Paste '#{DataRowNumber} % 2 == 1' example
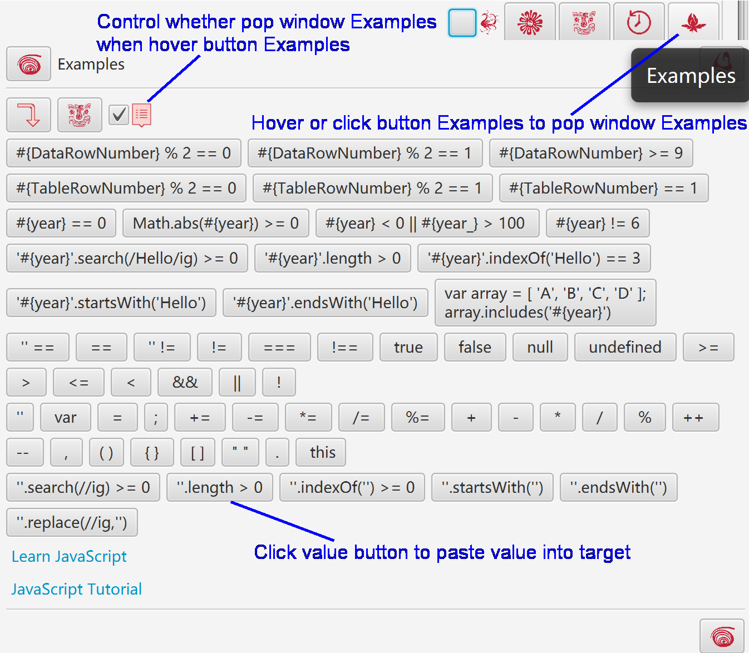This screenshot has height=653, width=749. [x=365, y=153]
